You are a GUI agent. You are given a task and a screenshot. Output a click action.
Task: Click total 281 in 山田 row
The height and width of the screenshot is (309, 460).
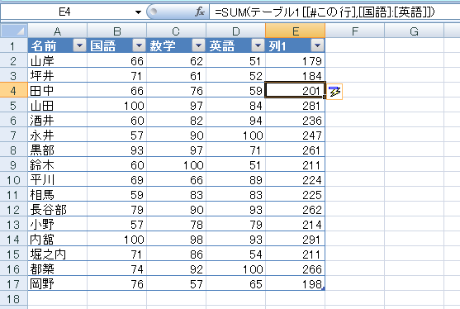pyautogui.click(x=295, y=106)
